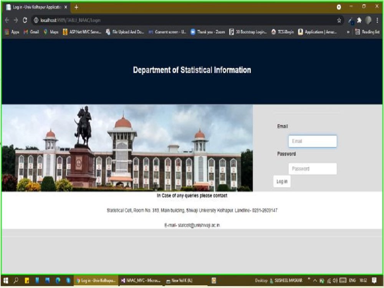Viewport: 384px width, 288px height.
Task: Open the notification center icon
Action: (x=374, y=281)
